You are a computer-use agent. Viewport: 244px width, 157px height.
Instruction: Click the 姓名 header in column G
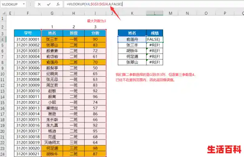point(52,33)
